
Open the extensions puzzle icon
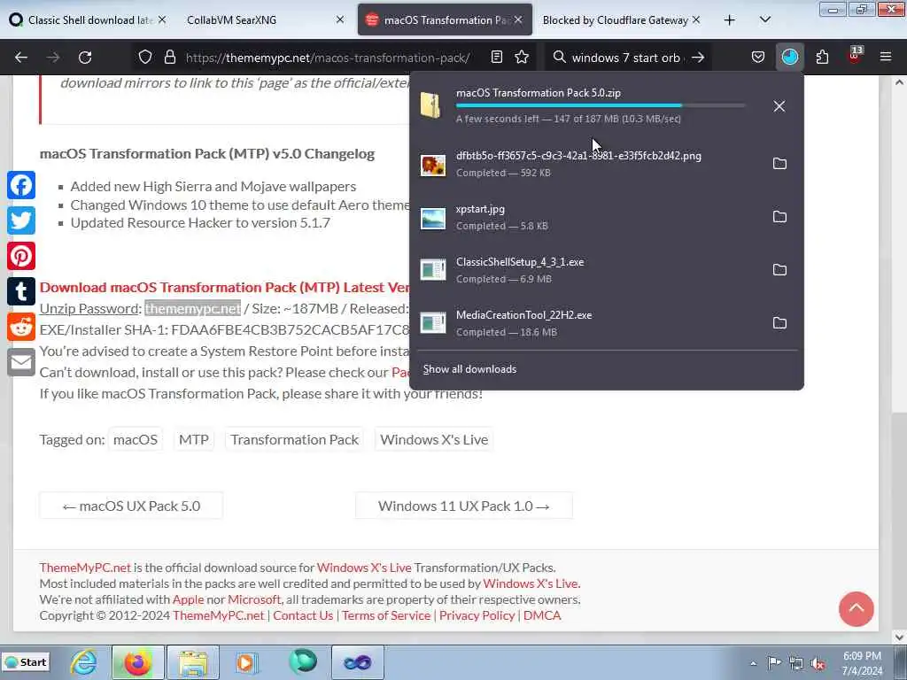coord(822,58)
